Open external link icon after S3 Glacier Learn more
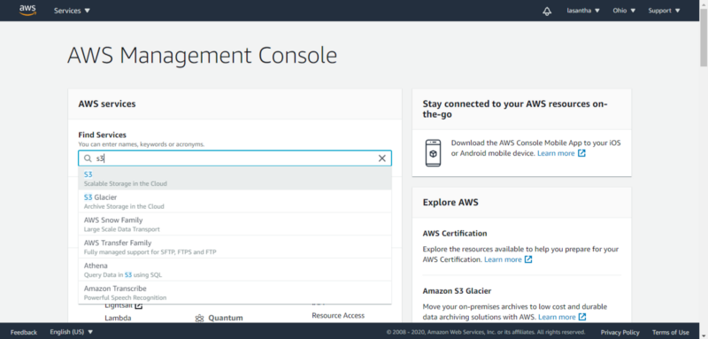 (582, 317)
